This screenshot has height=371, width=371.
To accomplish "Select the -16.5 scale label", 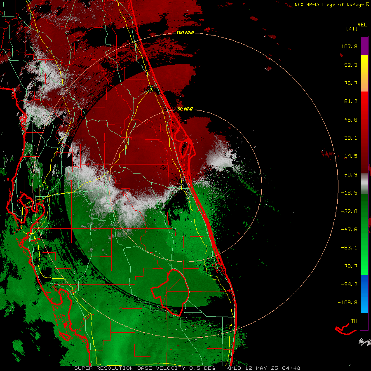I will click(349, 193).
